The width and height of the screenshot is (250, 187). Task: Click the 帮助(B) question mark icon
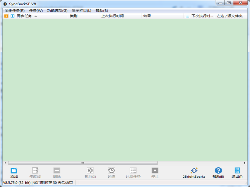pos(218,170)
